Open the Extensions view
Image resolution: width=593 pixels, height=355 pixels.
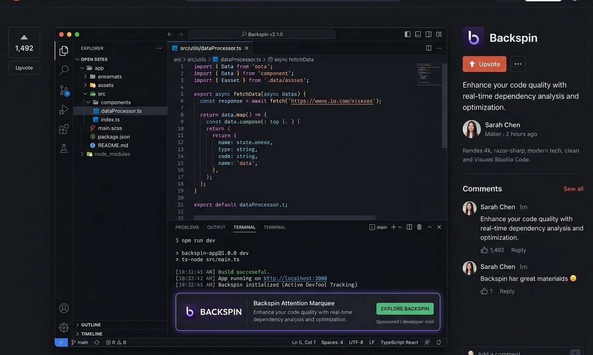(64, 129)
